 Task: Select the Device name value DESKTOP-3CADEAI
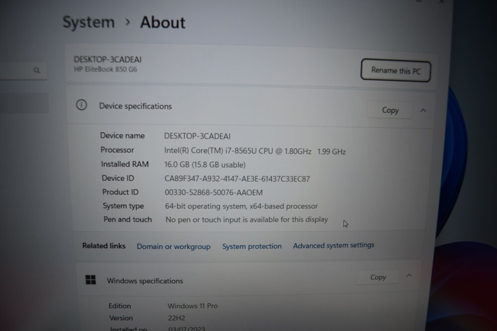pos(197,136)
